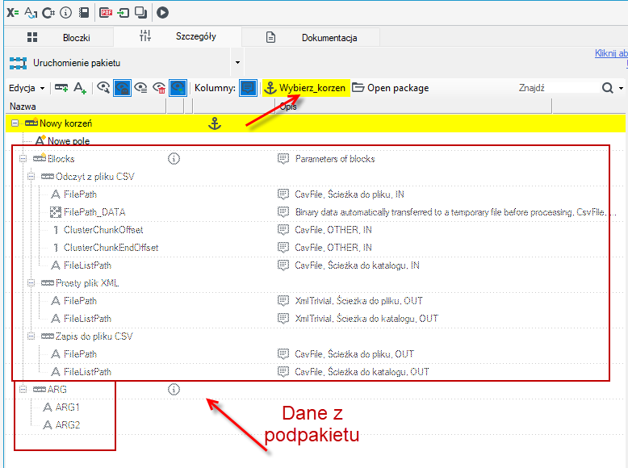Collapse the Prosty plik XML node

31,283
